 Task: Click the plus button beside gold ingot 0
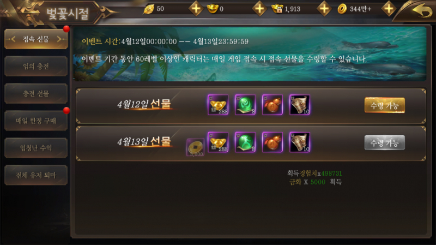point(259,9)
